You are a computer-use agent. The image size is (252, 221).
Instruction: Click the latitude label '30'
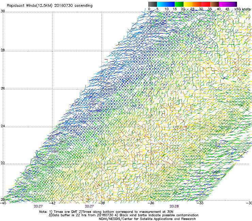click(x=3, y=11)
